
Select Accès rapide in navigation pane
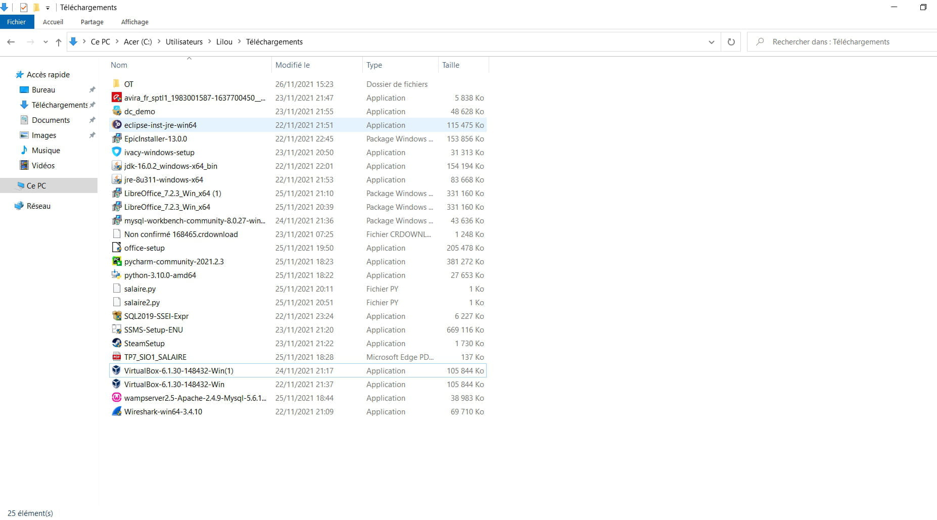48,74
